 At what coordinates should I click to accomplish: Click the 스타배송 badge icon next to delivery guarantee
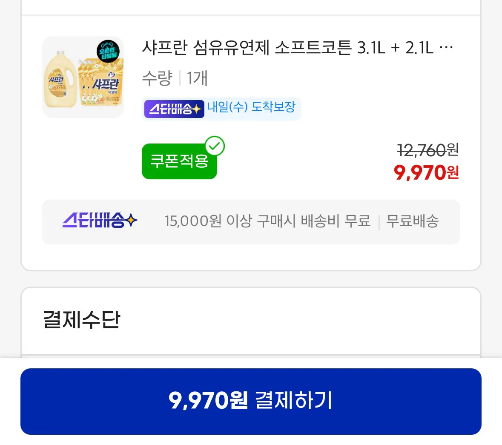tap(174, 109)
